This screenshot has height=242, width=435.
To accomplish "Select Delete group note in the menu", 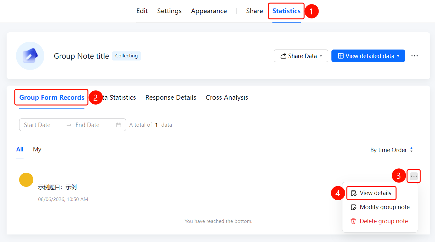I will [x=380, y=221].
